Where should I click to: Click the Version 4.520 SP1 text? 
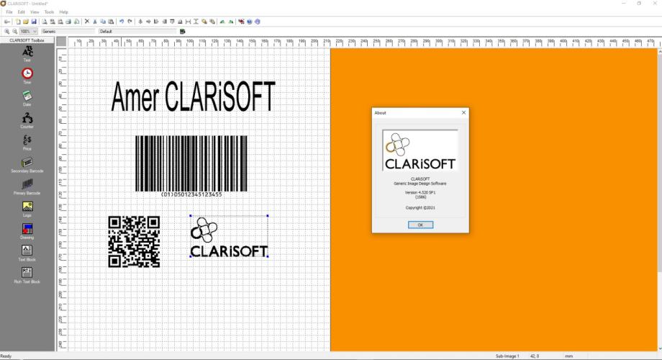(420, 192)
